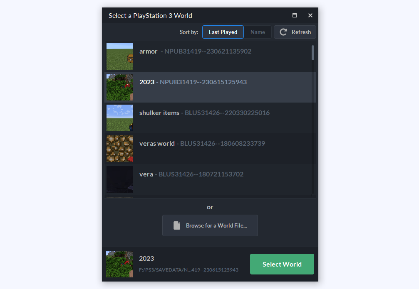Click the dark vera world thumbnail

[120, 179]
